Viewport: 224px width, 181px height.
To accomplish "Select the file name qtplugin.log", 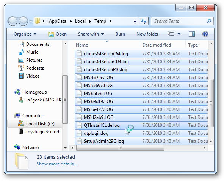I will point(96,133).
